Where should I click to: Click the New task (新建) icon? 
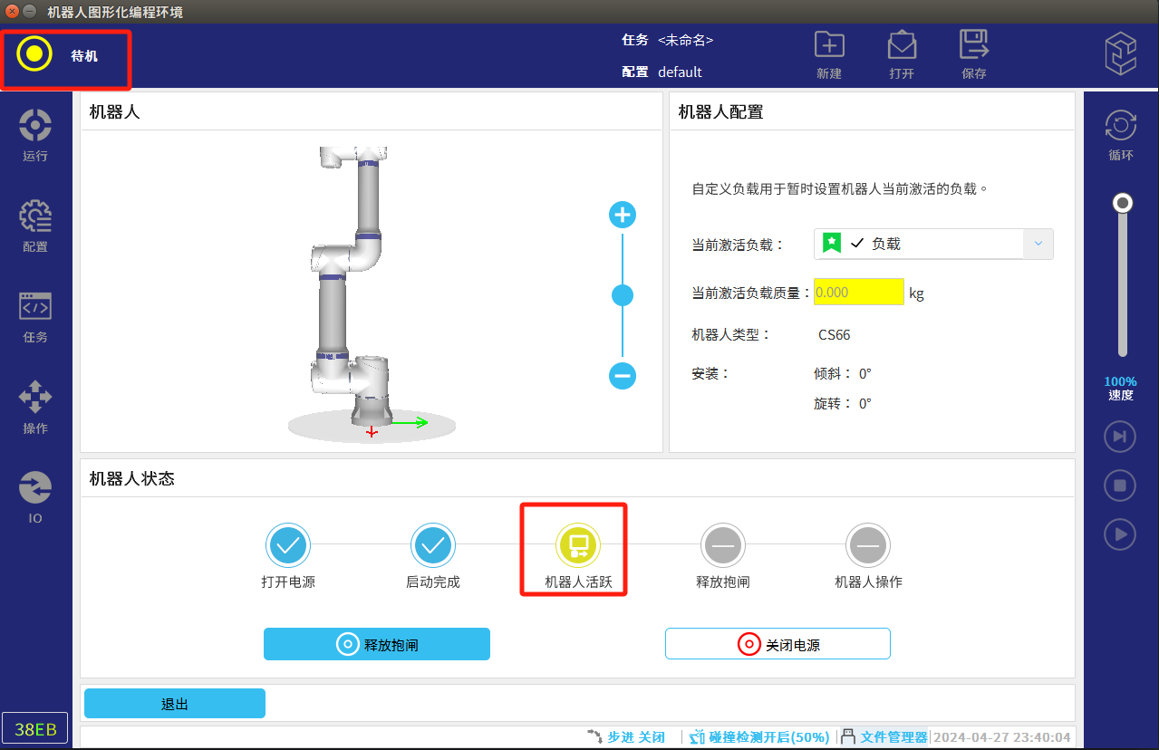tap(828, 46)
